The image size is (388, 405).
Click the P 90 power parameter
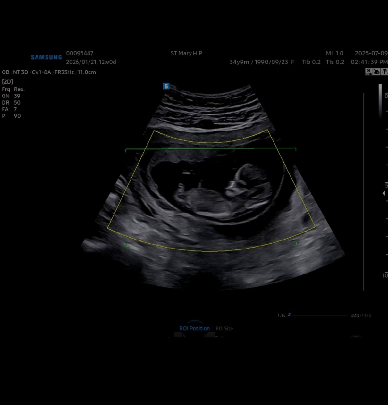coord(11,116)
